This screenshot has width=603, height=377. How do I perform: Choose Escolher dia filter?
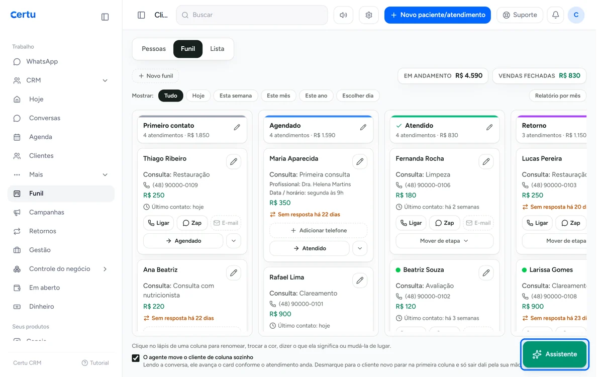[358, 96]
